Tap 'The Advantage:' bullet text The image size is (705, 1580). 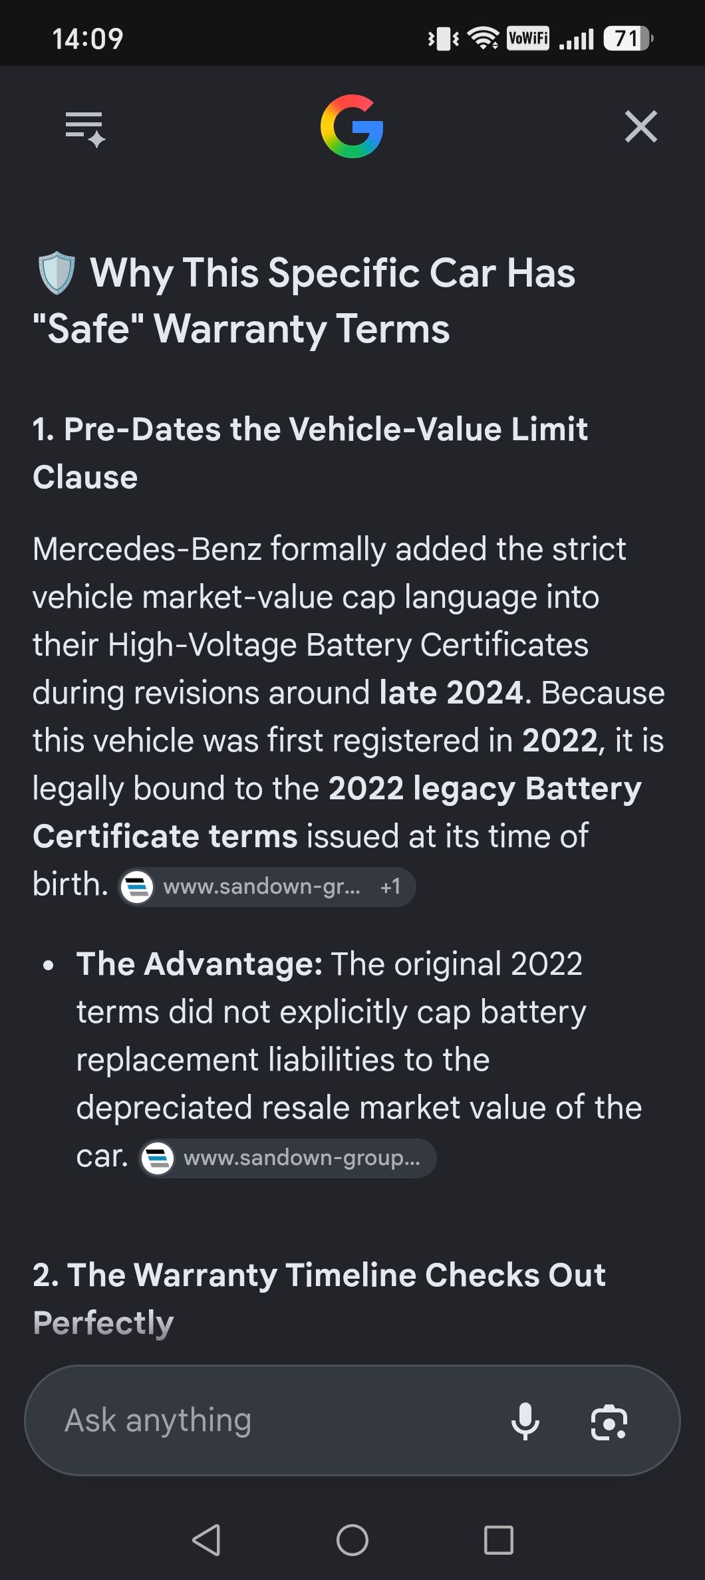[x=200, y=964]
